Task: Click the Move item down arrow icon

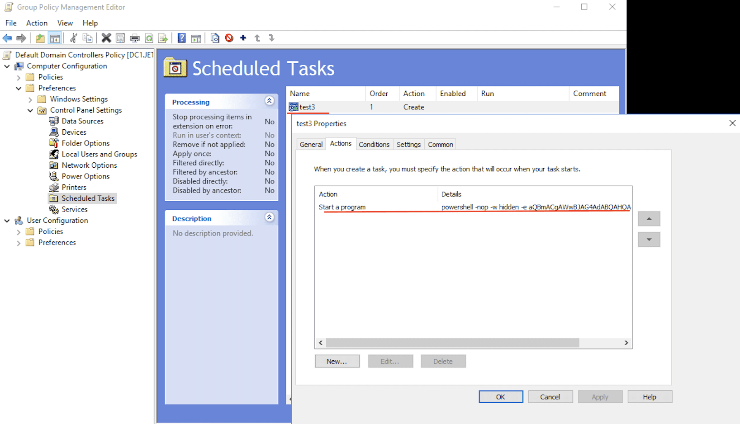Action: 271,38
